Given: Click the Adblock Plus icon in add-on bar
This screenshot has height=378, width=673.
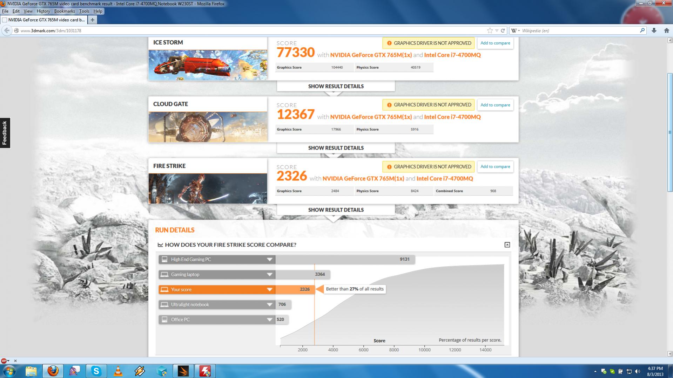Looking at the screenshot, I should coord(4,360).
